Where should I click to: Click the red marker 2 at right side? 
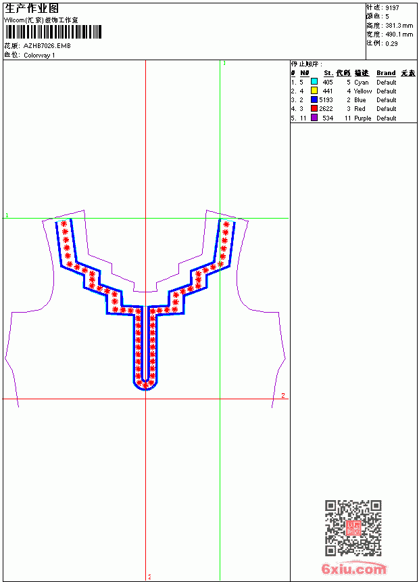click(283, 396)
